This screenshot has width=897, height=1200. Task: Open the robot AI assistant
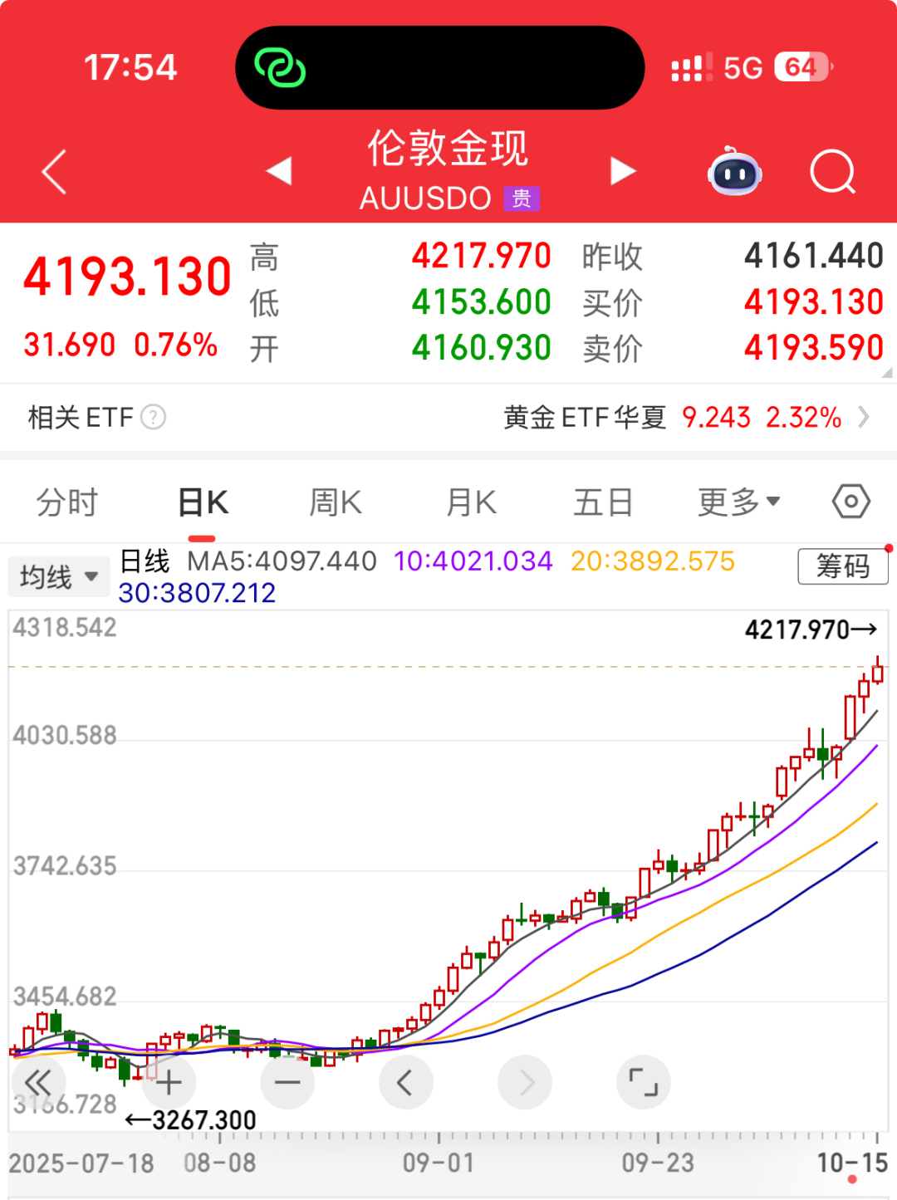click(x=734, y=172)
